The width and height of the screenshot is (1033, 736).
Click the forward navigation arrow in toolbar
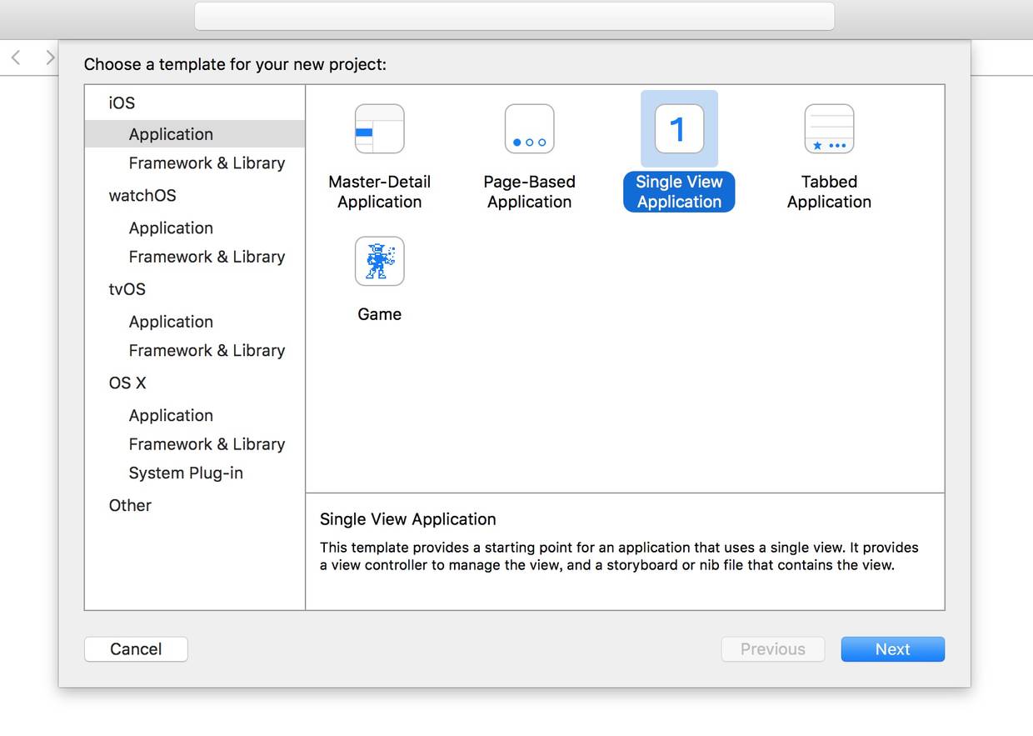(50, 58)
